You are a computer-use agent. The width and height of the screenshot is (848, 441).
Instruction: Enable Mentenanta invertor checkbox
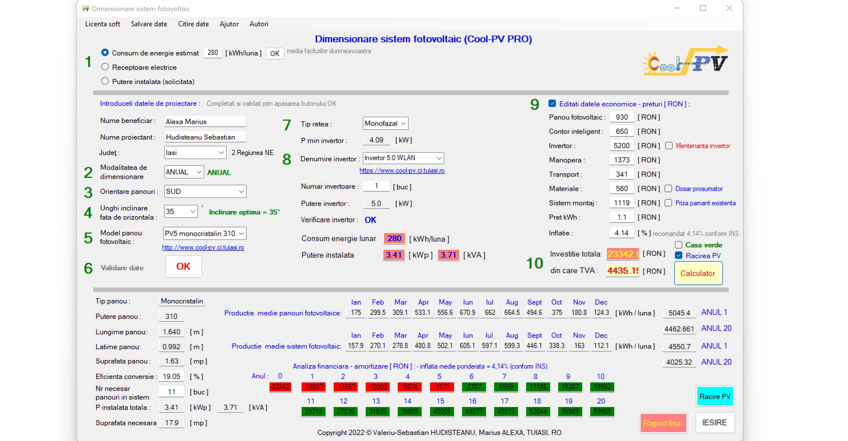[669, 146]
